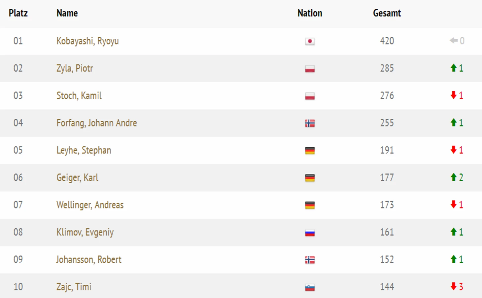Click the Gesamt column header
Image resolution: width=482 pixels, height=298 pixels.
(387, 13)
